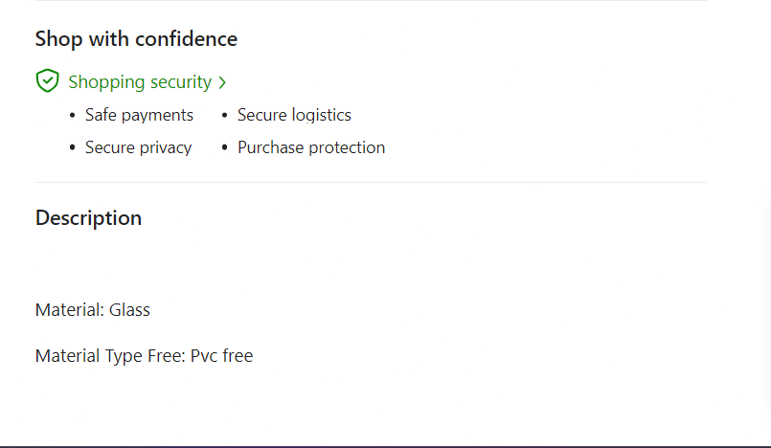This screenshot has width=771, height=448.
Task: Click the bullet before Secure logistics
Action: click(225, 116)
